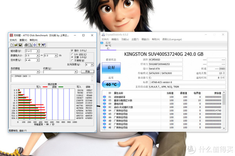The image size is (235, 156).
Task: Click the 原始值 column header
Action: pyautogui.click(x=217, y=93)
